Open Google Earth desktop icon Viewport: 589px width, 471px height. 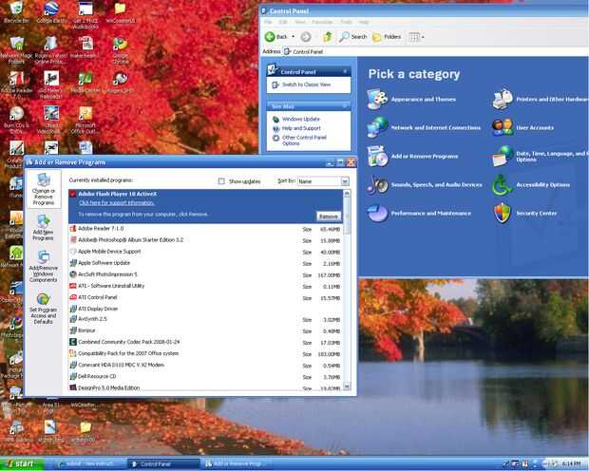(51, 12)
